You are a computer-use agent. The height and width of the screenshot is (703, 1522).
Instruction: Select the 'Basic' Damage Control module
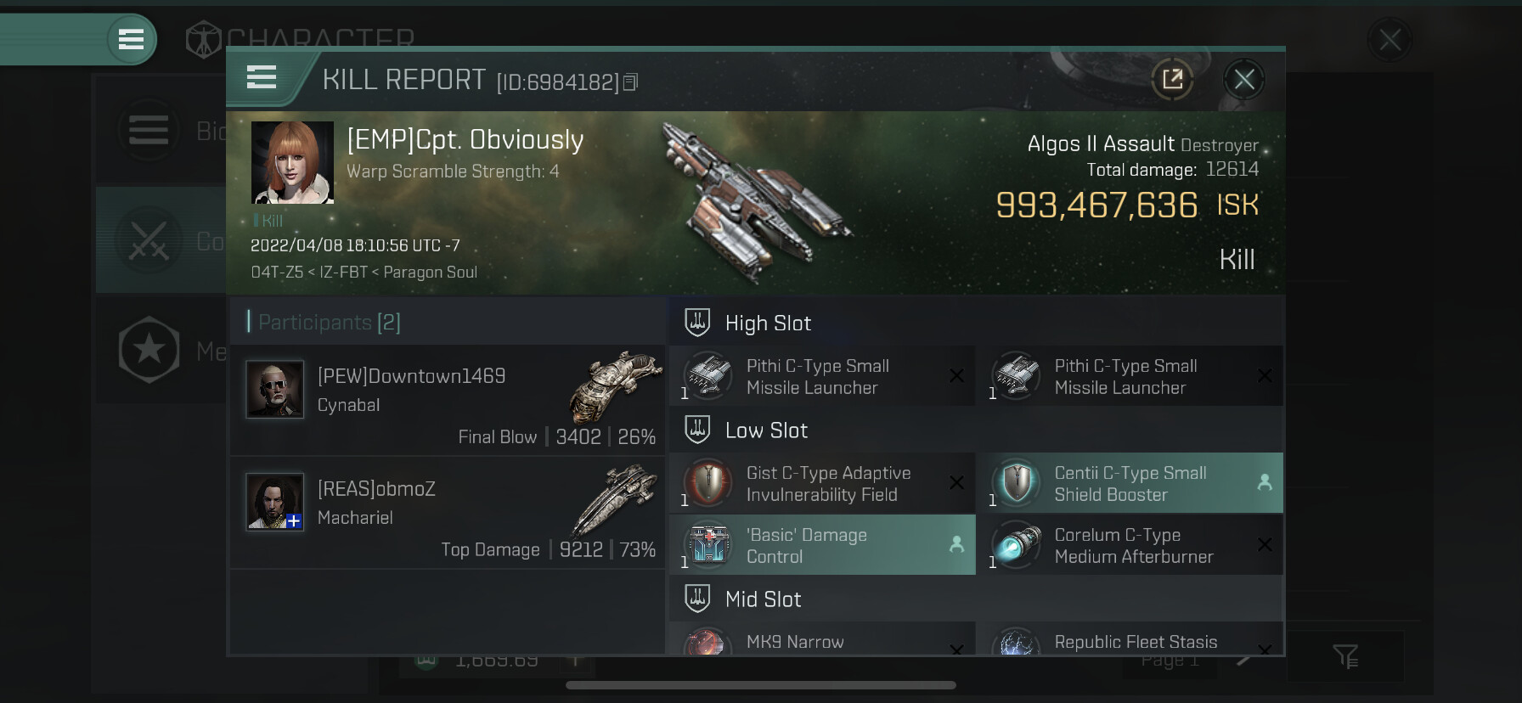[822, 545]
